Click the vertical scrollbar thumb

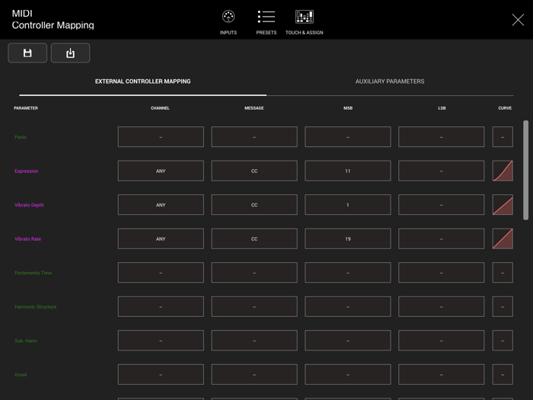pyautogui.click(x=525, y=170)
